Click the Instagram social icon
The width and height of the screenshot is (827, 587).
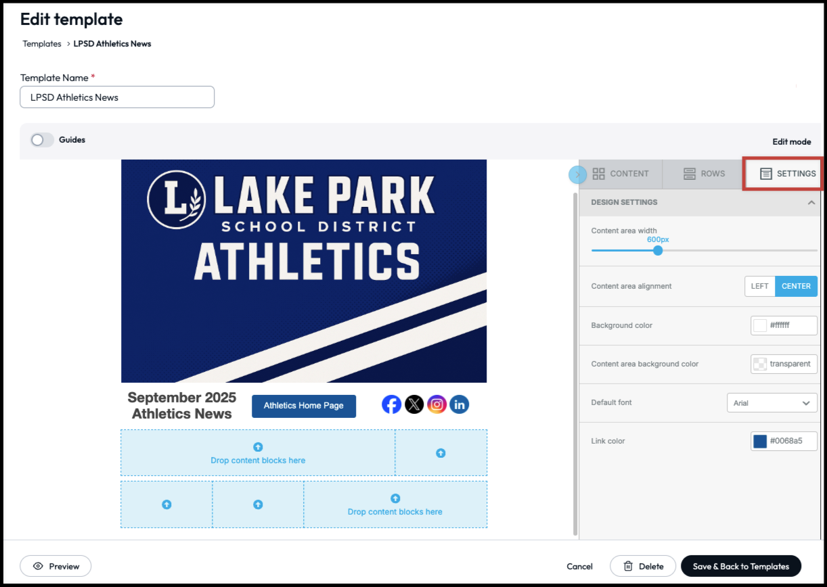437,404
